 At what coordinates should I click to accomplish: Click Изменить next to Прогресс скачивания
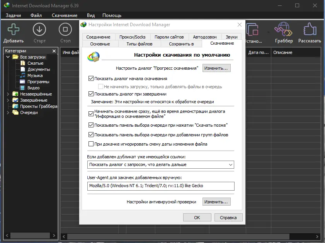click(216, 68)
